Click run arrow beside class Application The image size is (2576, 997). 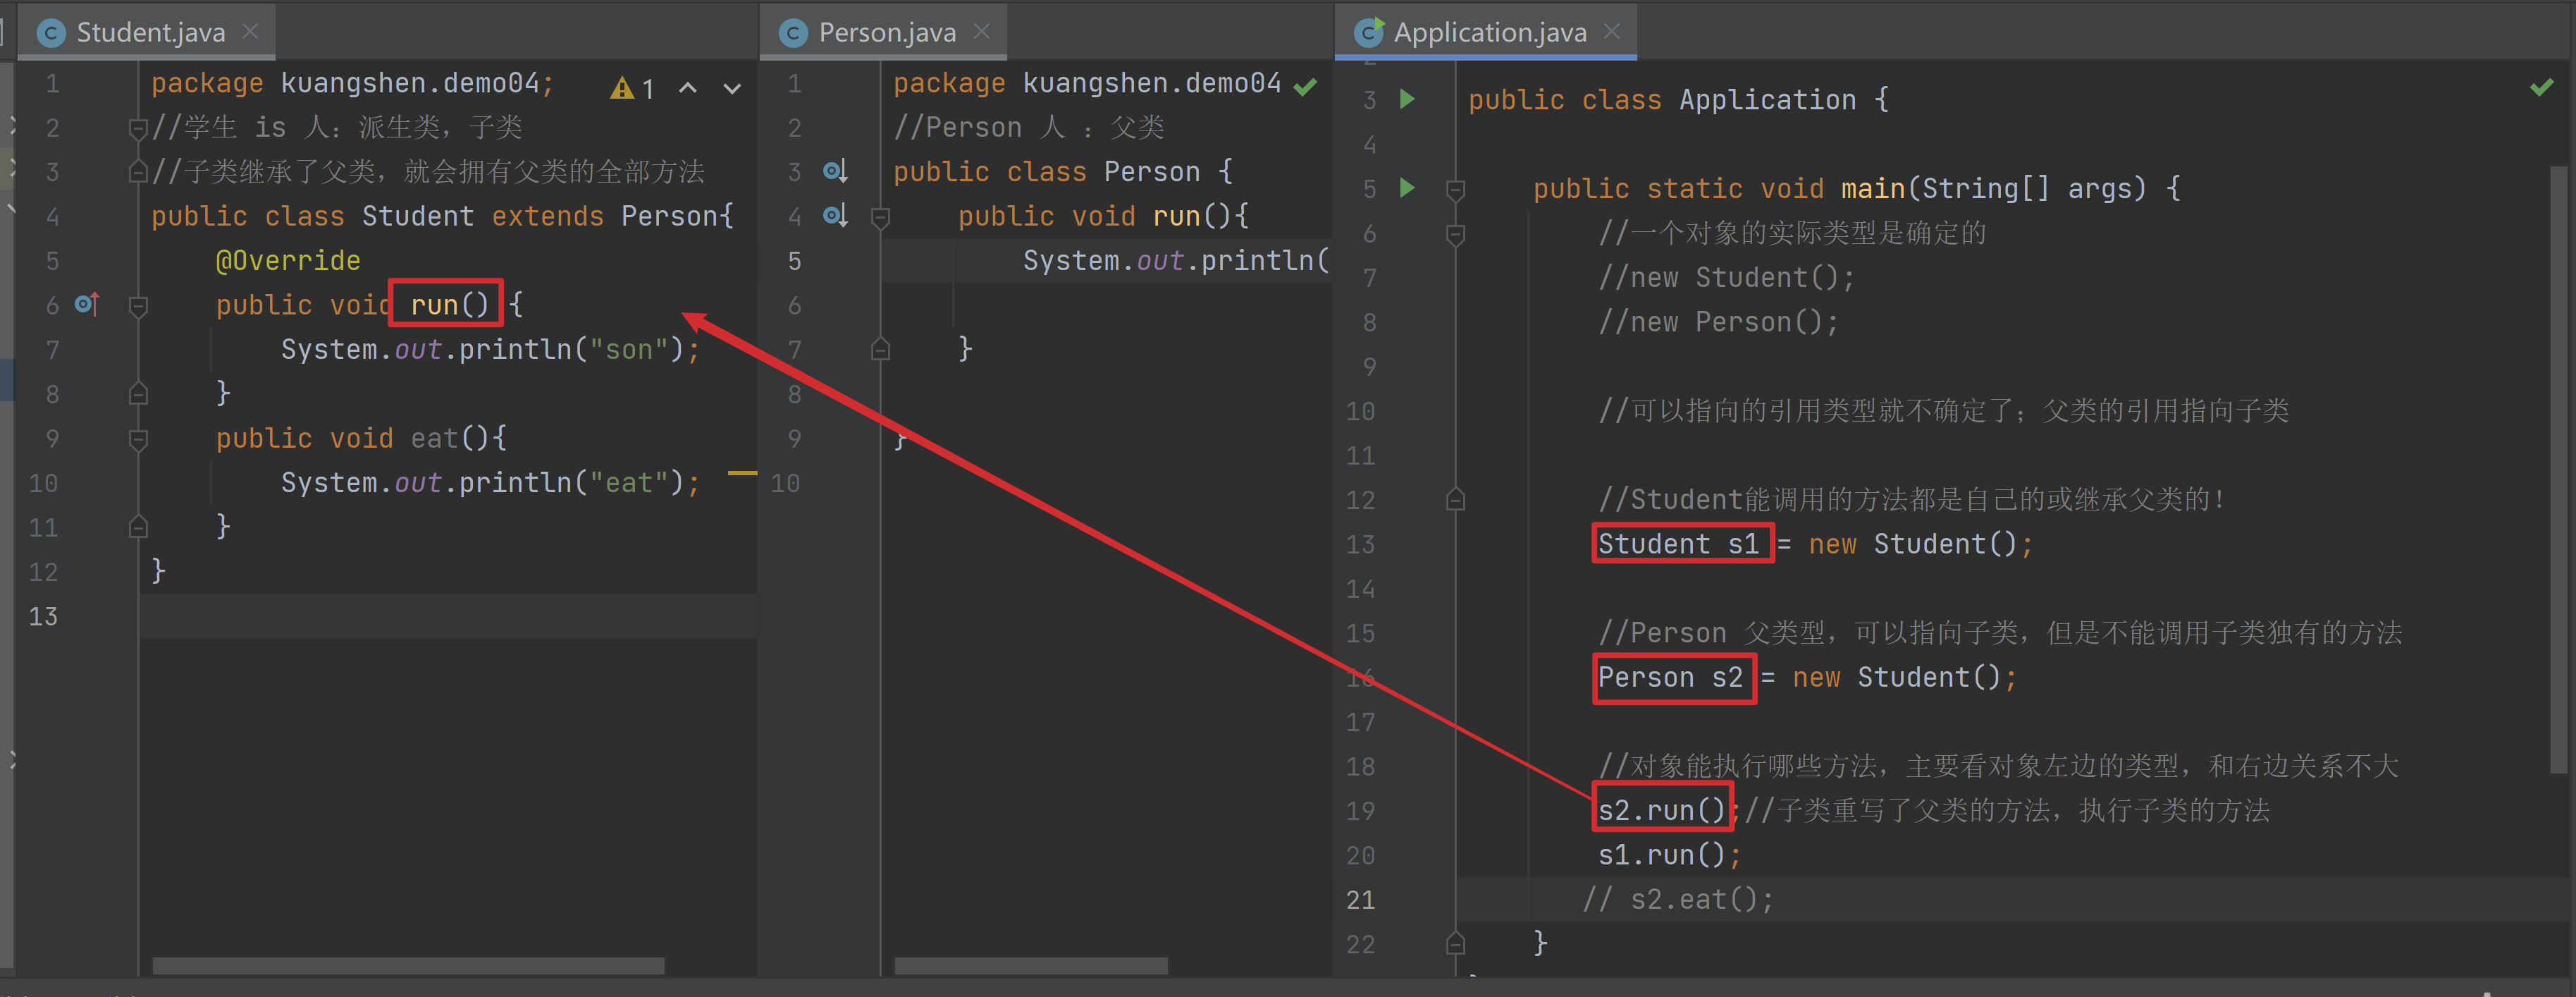[x=1407, y=99]
